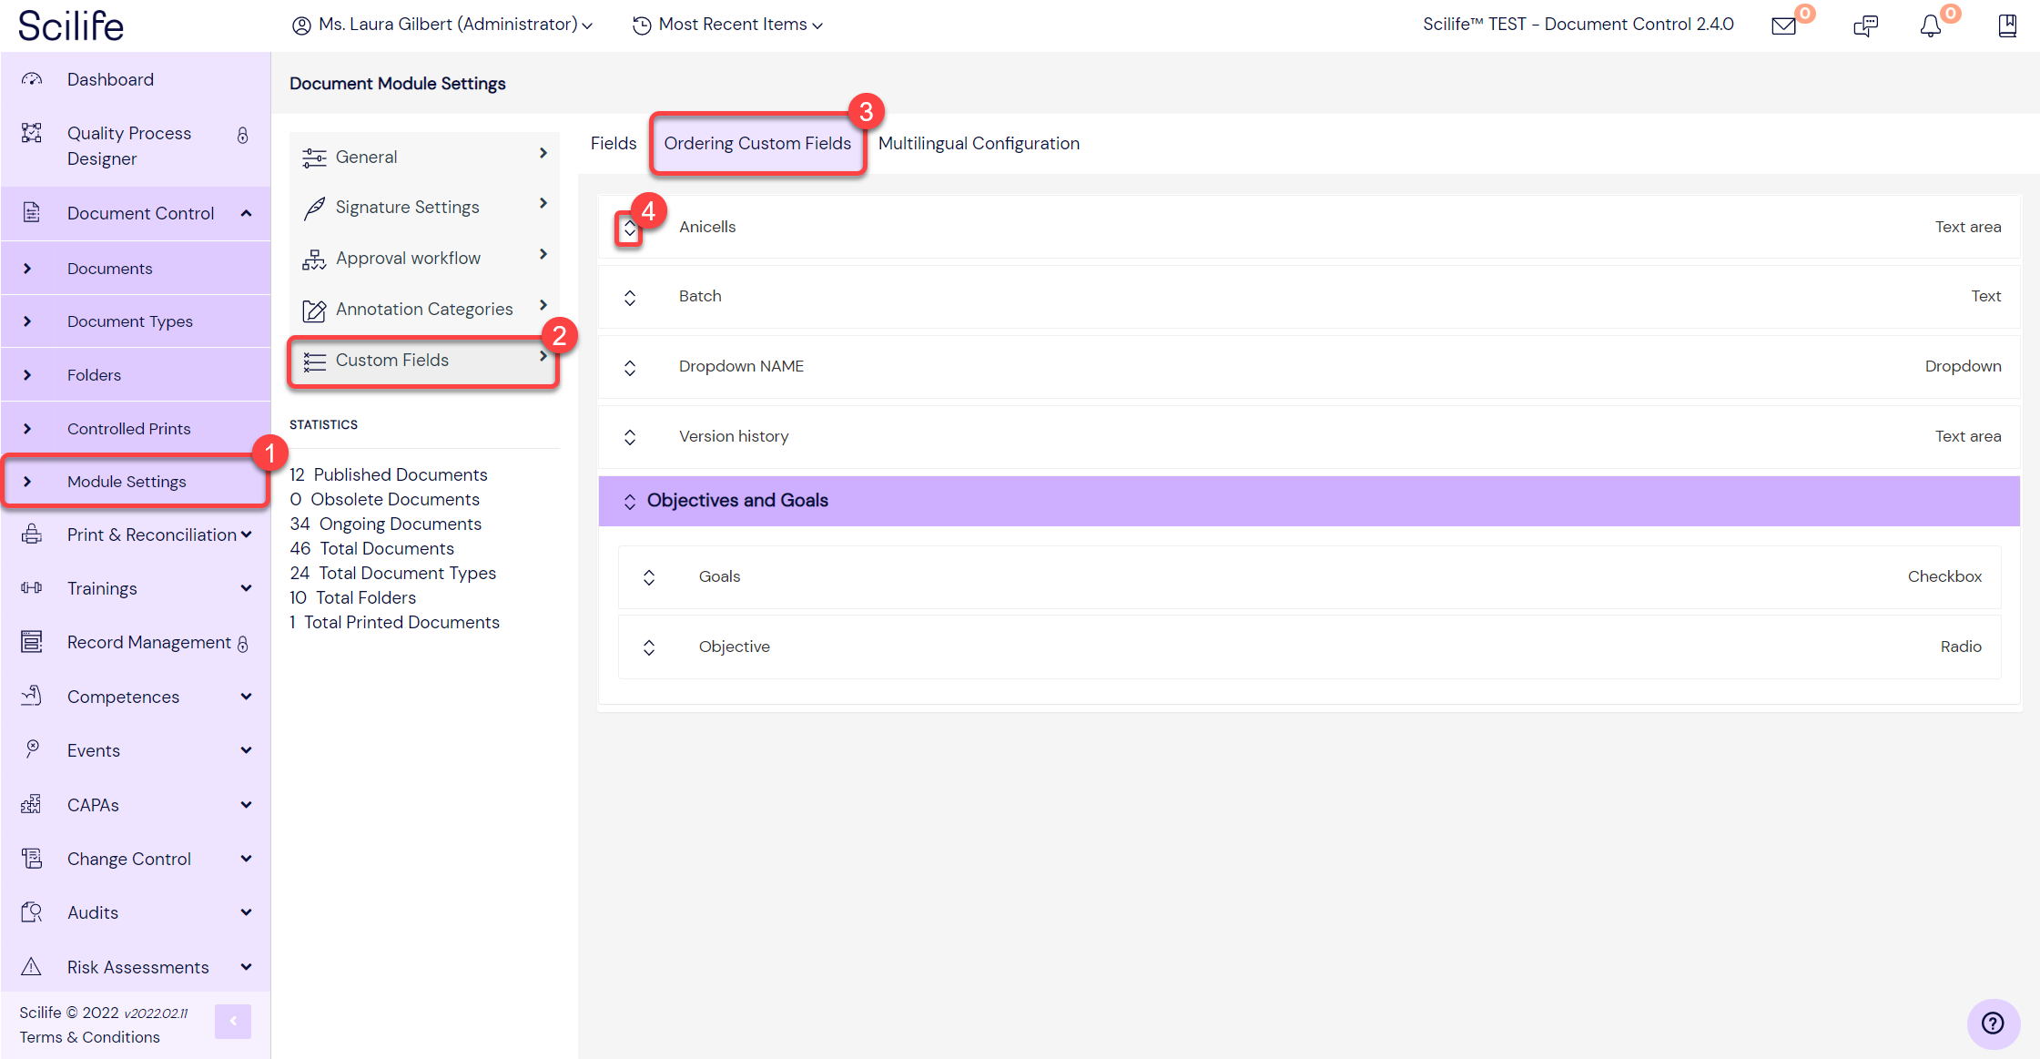This screenshot has height=1059, width=2040.
Task: Open the Most Recent Items dropdown
Action: (x=726, y=25)
